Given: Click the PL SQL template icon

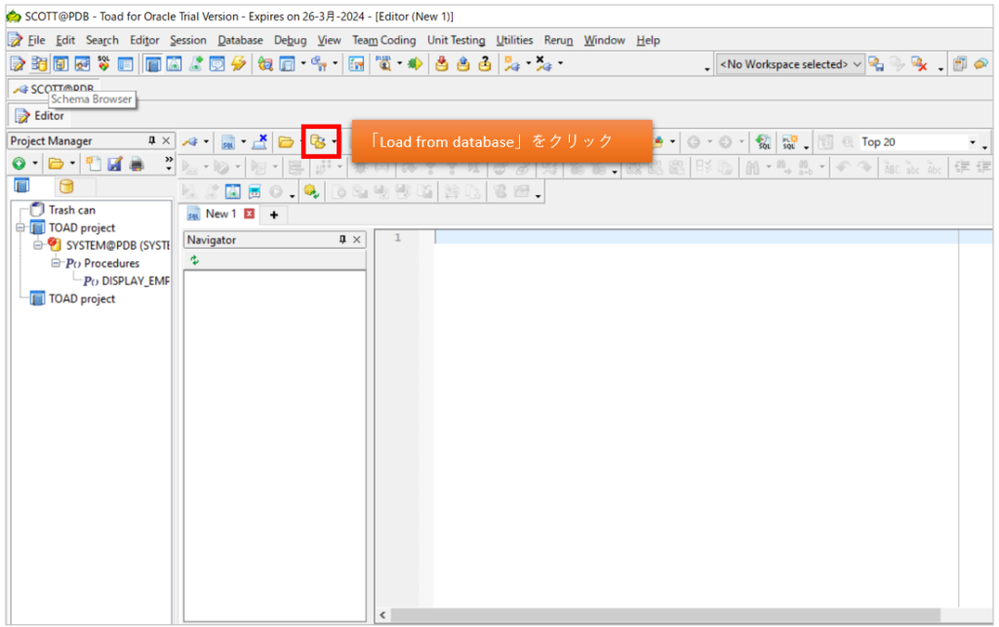Looking at the screenshot, I should click(790, 142).
